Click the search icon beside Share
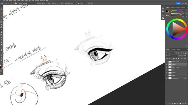 pyautogui.click(x=183, y=3)
